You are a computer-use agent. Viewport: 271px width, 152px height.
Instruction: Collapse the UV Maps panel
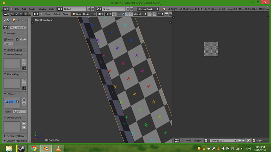(5, 94)
